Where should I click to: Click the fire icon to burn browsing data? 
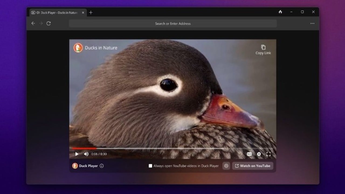click(x=280, y=12)
